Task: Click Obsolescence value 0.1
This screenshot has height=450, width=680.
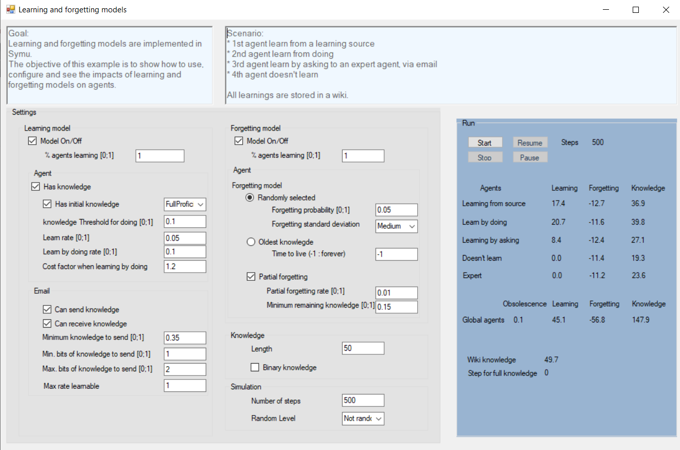Action: coord(518,320)
